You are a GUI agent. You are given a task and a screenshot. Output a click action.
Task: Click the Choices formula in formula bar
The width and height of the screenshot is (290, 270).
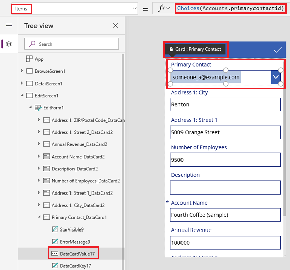tap(231, 8)
